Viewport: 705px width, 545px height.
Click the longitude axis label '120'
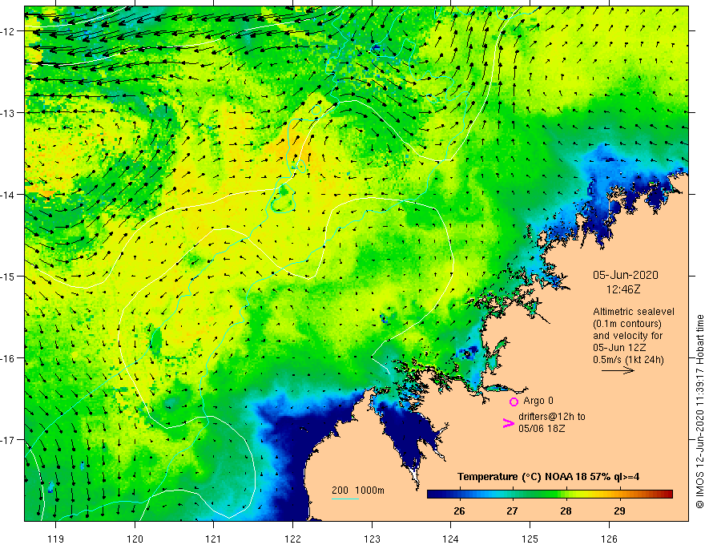135,539
